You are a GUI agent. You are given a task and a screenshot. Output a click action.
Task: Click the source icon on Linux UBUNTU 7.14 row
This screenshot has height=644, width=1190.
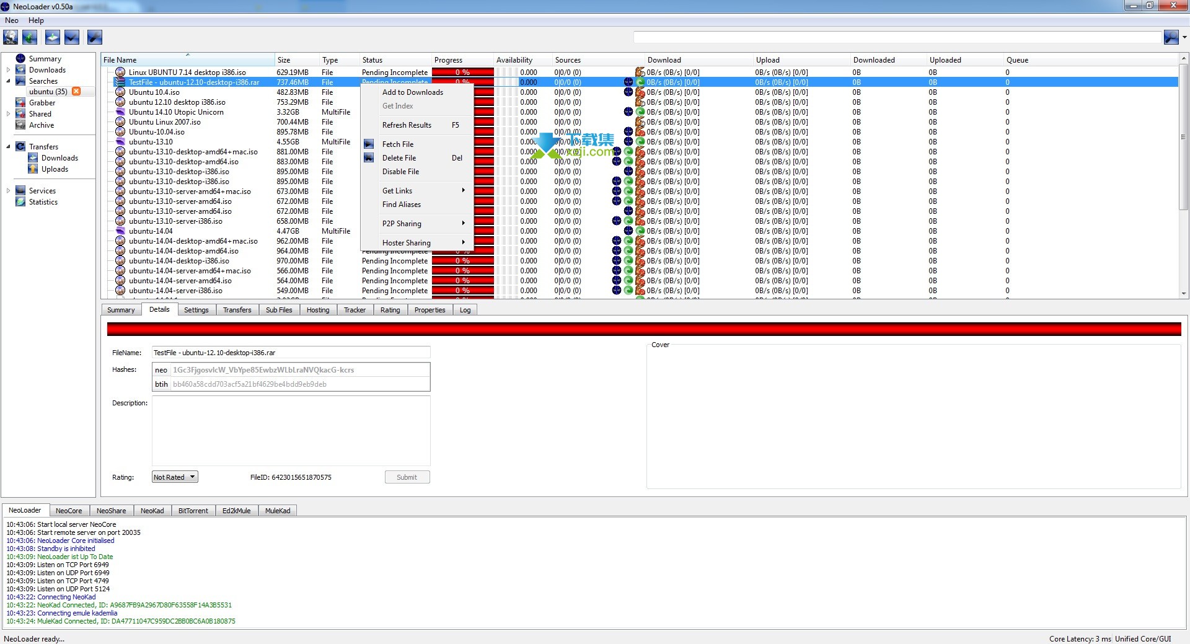tap(640, 73)
